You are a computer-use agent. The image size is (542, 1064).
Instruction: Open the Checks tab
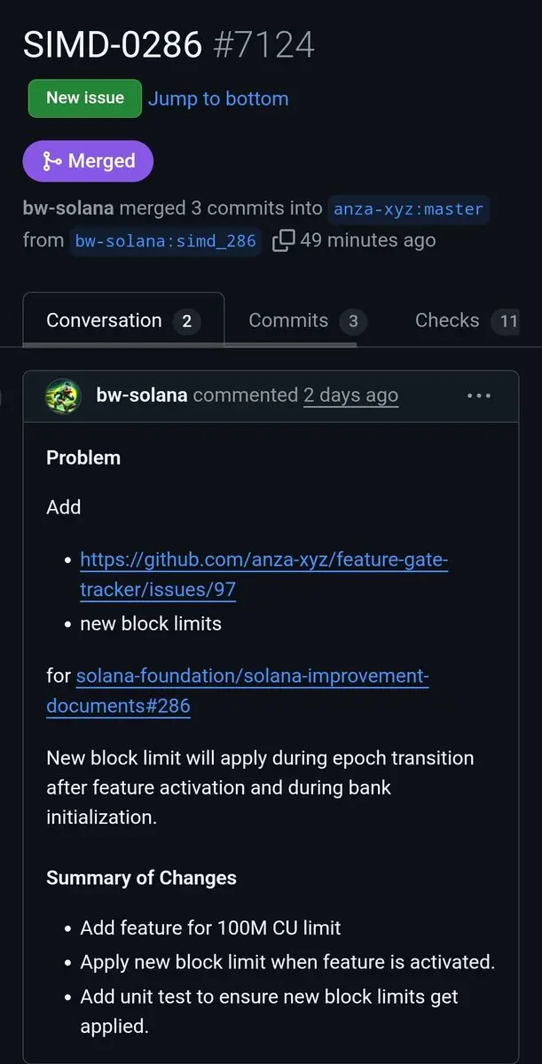tap(467, 320)
